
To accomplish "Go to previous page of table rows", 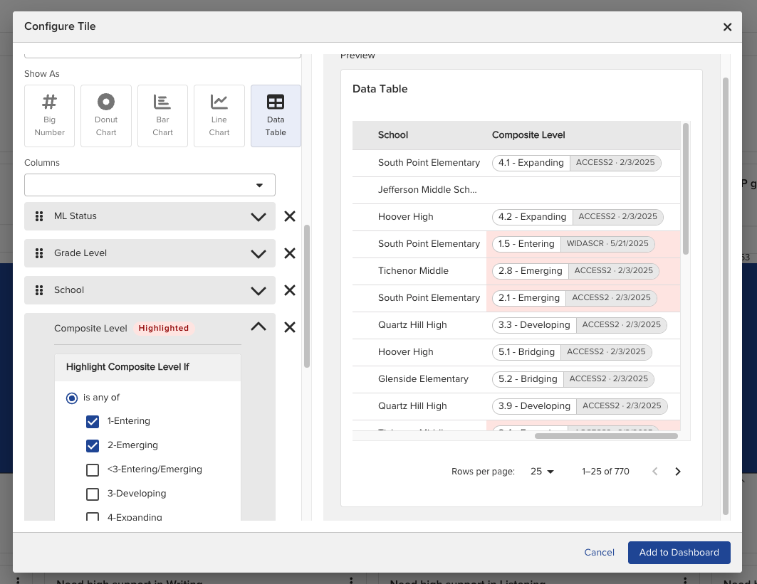I will tap(654, 472).
